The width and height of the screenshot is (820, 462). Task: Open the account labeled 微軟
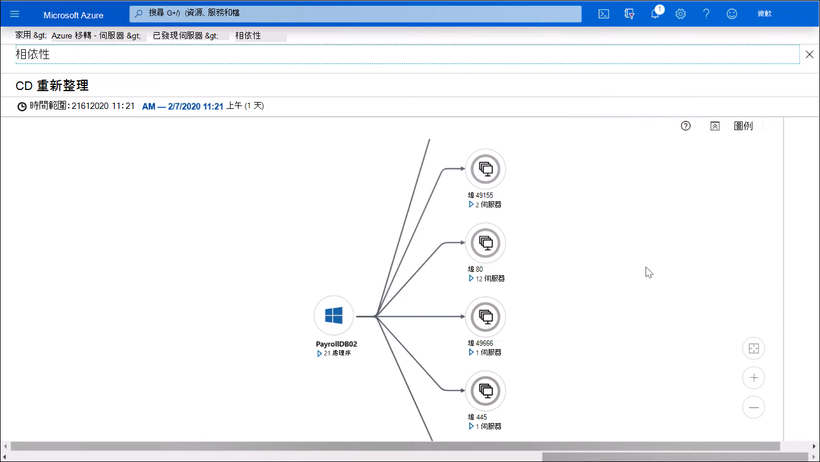pos(765,14)
